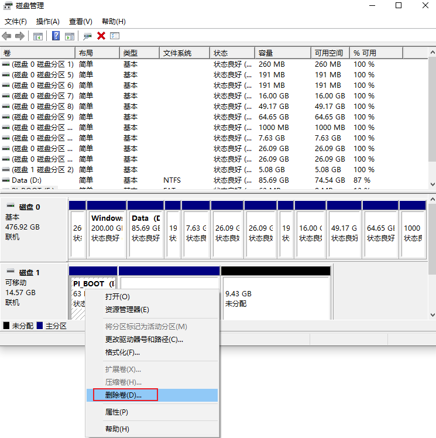Image resolution: width=436 pixels, height=438 pixels.
Task: Select row (磁盘 0 磁盘分区 8)
Action: pyautogui.click(x=214, y=107)
